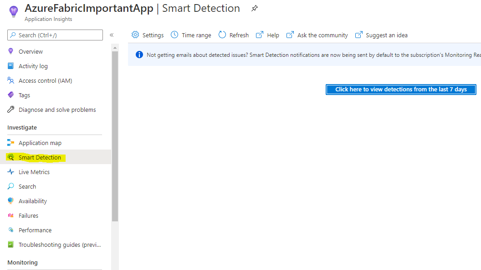Click the Smart Detection magnifier icon

pos(10,157)
